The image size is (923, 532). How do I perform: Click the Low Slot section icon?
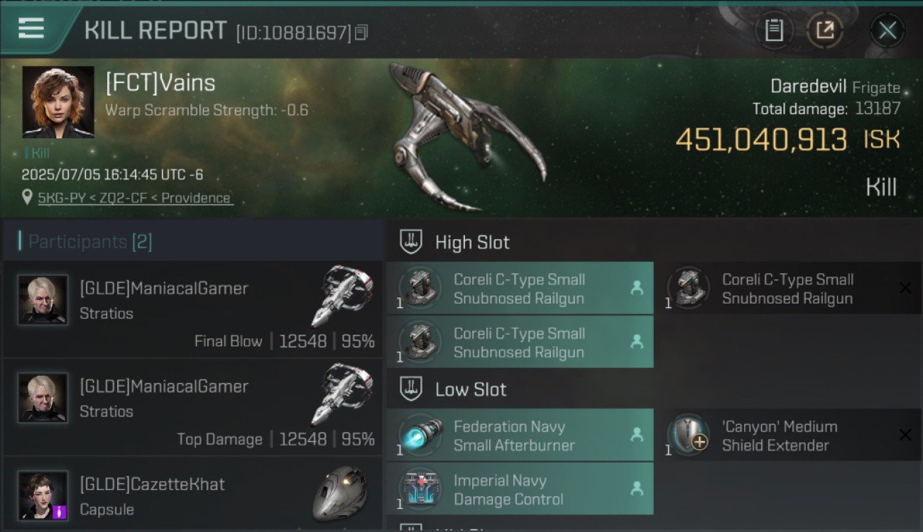tap(411, 389)
